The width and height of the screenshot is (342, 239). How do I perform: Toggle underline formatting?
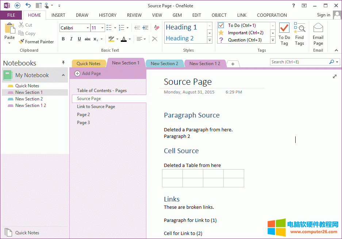pyautogui.click(x=79, y=39)
